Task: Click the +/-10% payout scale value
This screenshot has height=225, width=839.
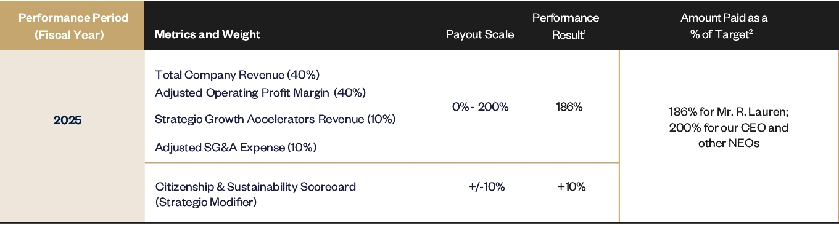Action: click(x=487, y=187)
